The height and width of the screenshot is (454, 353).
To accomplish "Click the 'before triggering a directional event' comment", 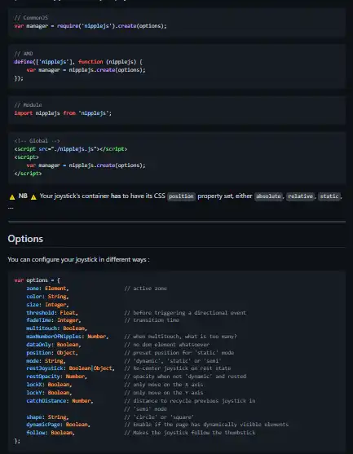I will [x=185, y=312].
